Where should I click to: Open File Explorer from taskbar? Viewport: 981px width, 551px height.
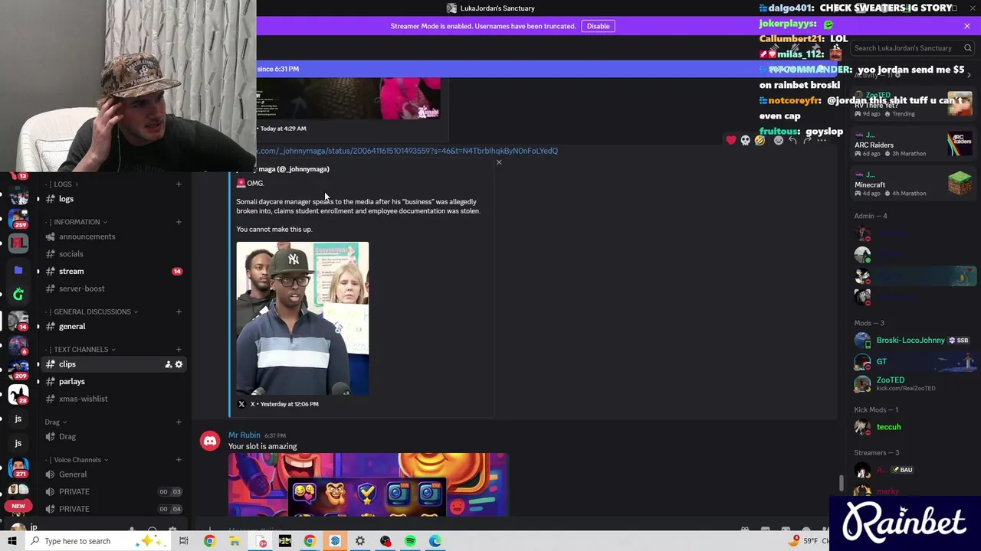pos(235,541)
